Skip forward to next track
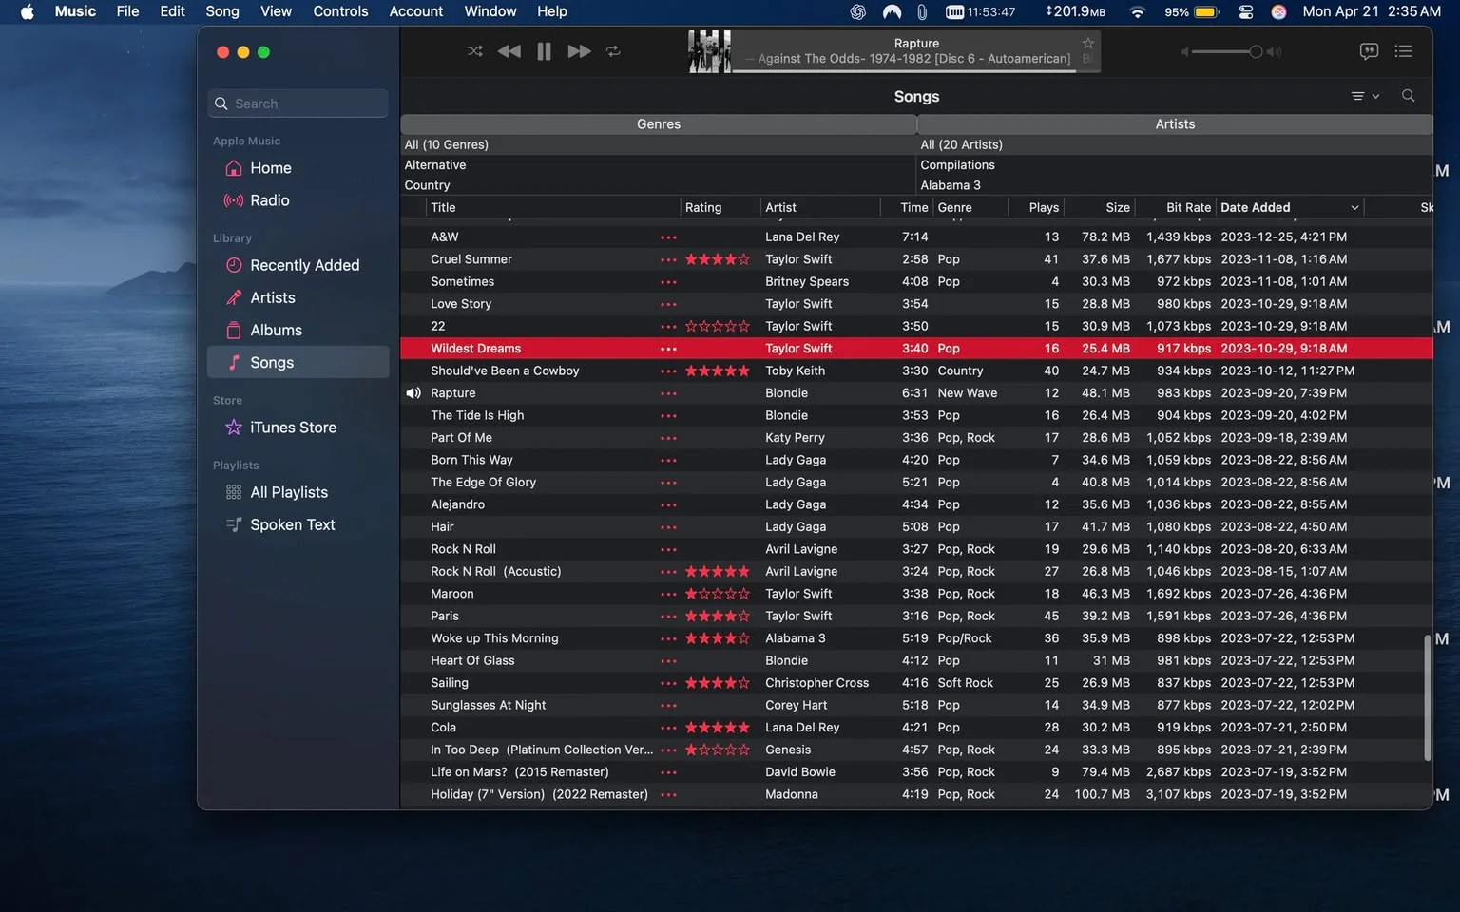The width and height of the screenshot is (1460, 912). coord(579,51)
